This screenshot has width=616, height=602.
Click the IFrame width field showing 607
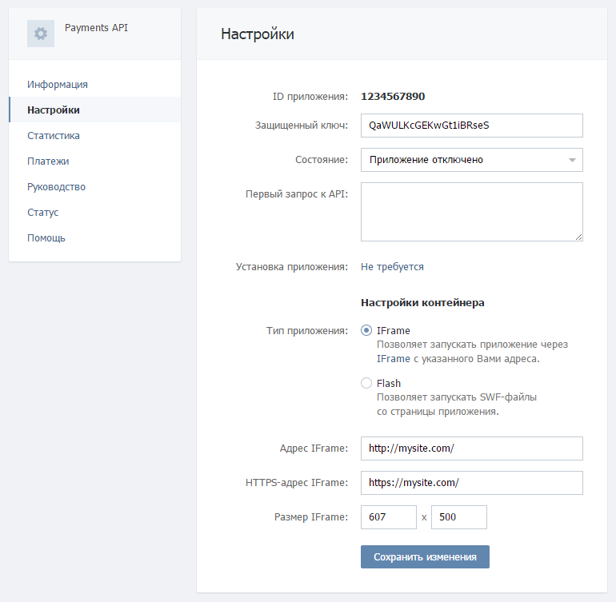click(x=388, y=517)
